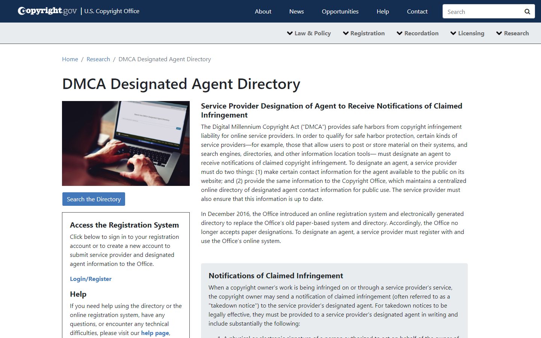The width and height of the screenshot is (541, 338).
Task: Expand the Recordation dropdown menu
Action: coord(417,33)
